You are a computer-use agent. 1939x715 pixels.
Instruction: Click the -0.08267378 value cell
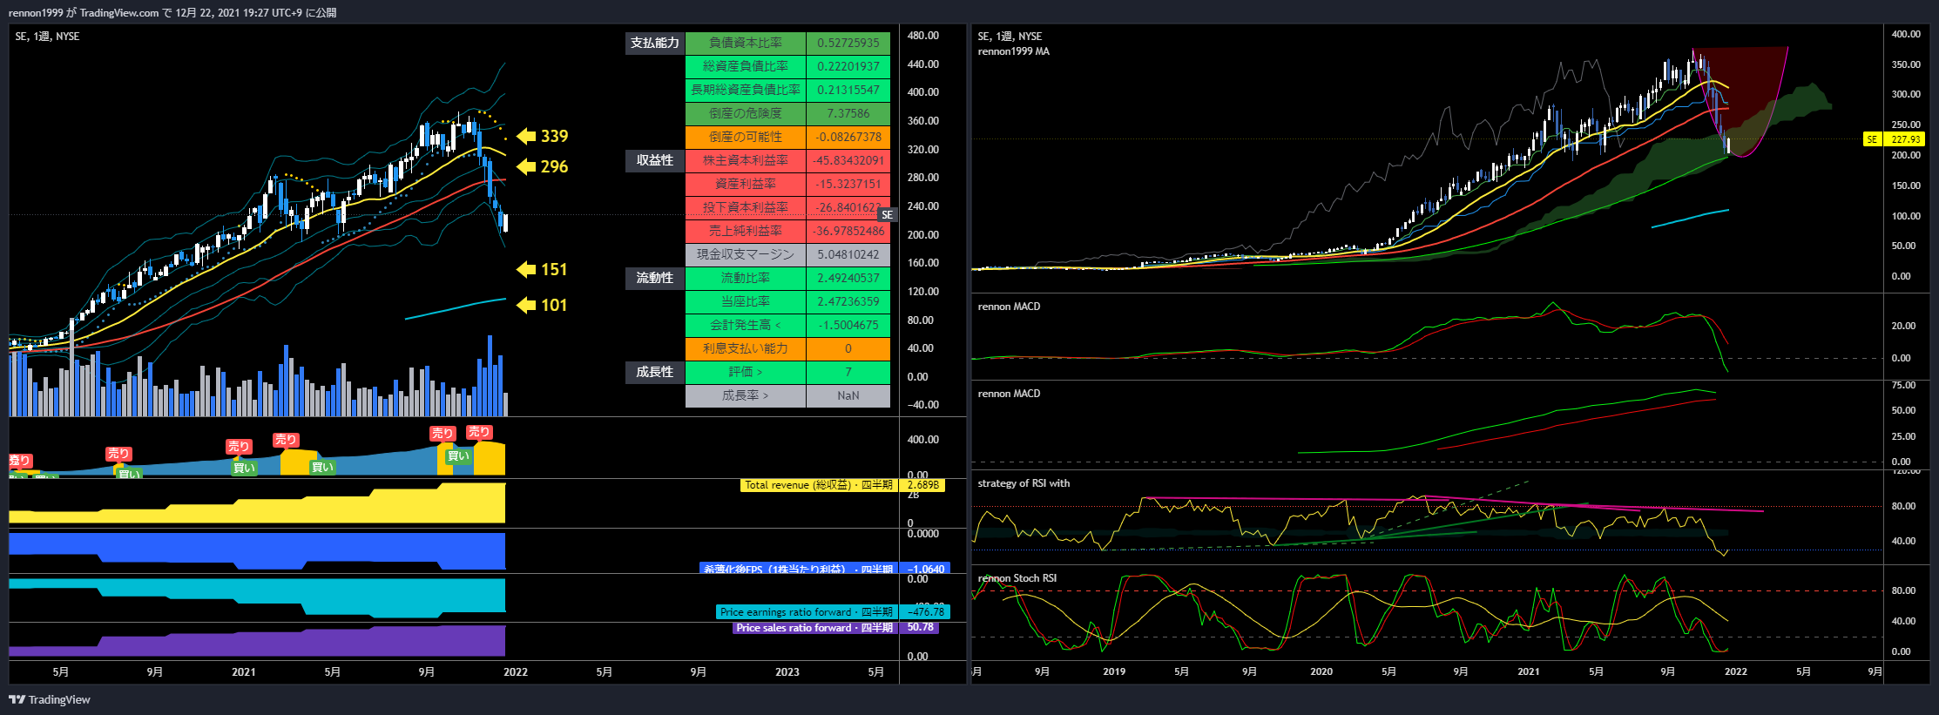[x=848, y=137]
